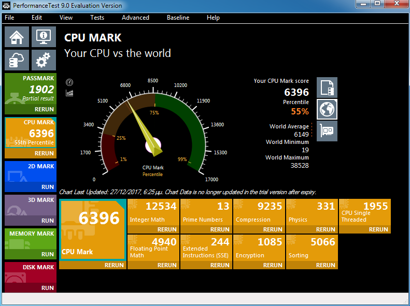Click the 55% percentile value
Screen dimensions: 410x306
[x=300, y=111]
